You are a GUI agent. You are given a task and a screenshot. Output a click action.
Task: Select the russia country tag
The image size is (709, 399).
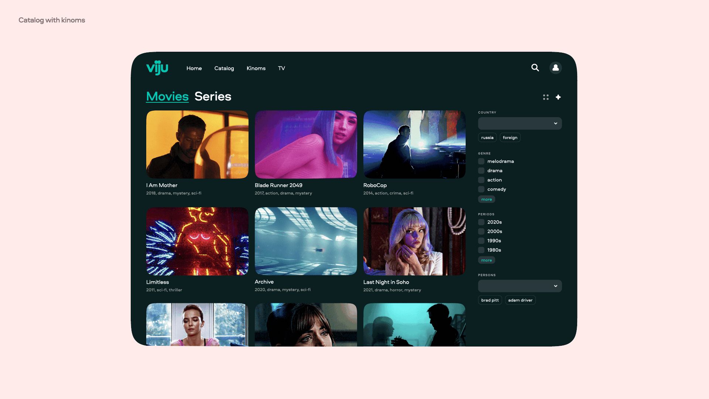coord(487,137)
